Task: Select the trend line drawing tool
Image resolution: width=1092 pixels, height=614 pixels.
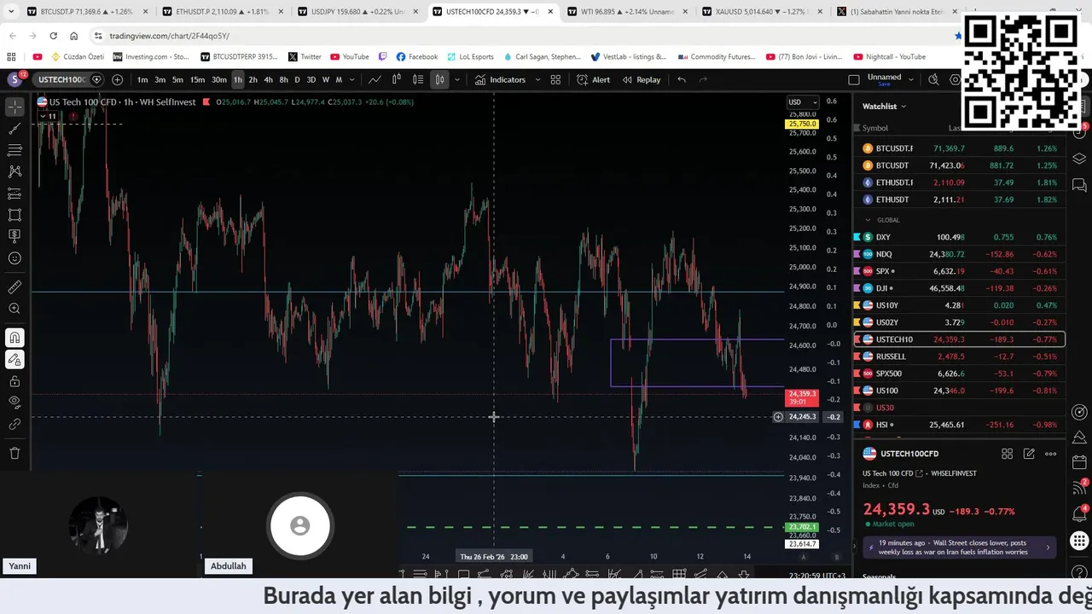Action: (15, 129)
